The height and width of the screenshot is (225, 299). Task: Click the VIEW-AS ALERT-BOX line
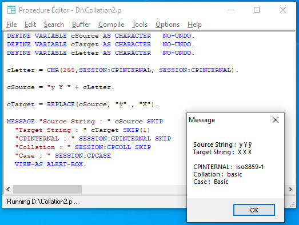[50, 164]
